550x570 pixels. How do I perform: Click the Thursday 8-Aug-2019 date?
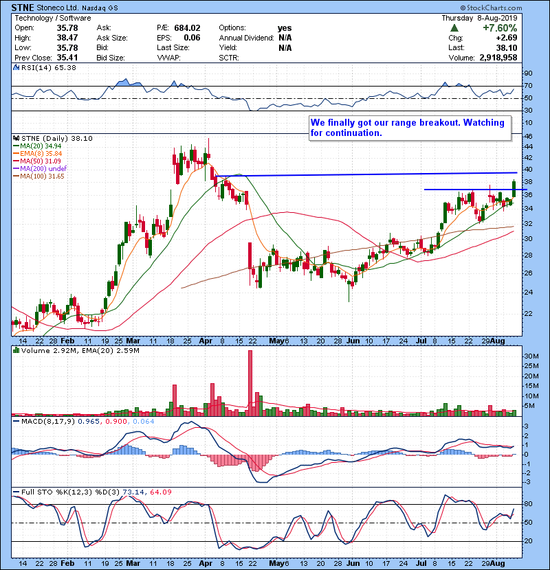pyautogui.click(x=479, y=18)
